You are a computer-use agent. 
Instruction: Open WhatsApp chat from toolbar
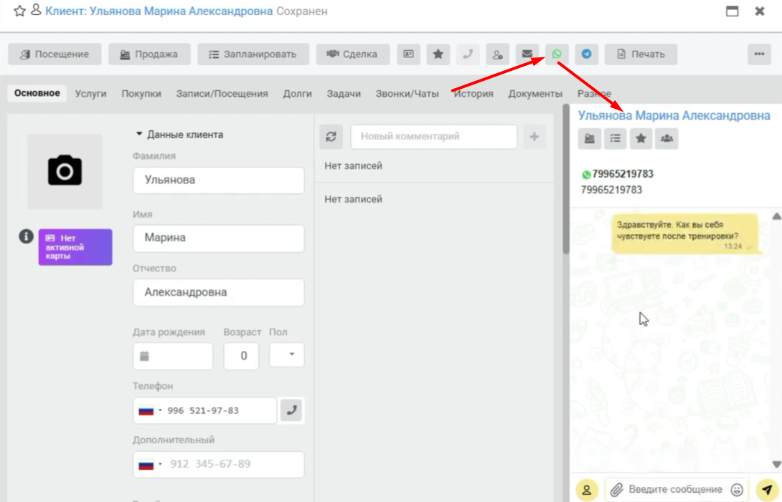coord(557,54)
